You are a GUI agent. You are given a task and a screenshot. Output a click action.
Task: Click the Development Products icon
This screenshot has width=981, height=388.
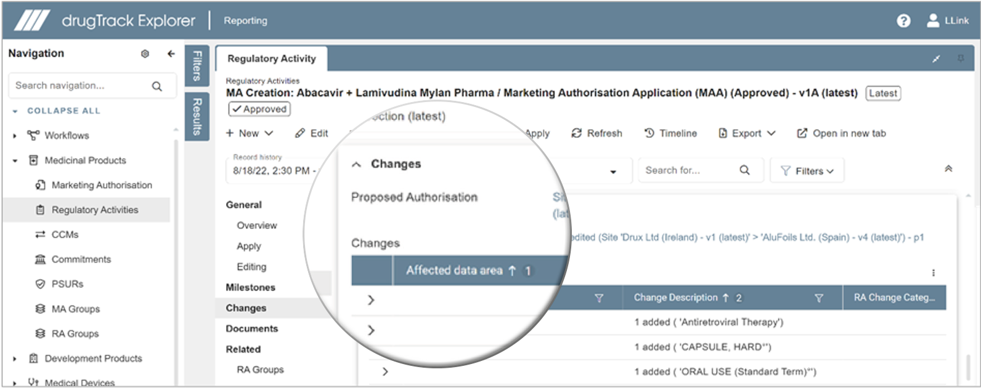coord(33,358)
